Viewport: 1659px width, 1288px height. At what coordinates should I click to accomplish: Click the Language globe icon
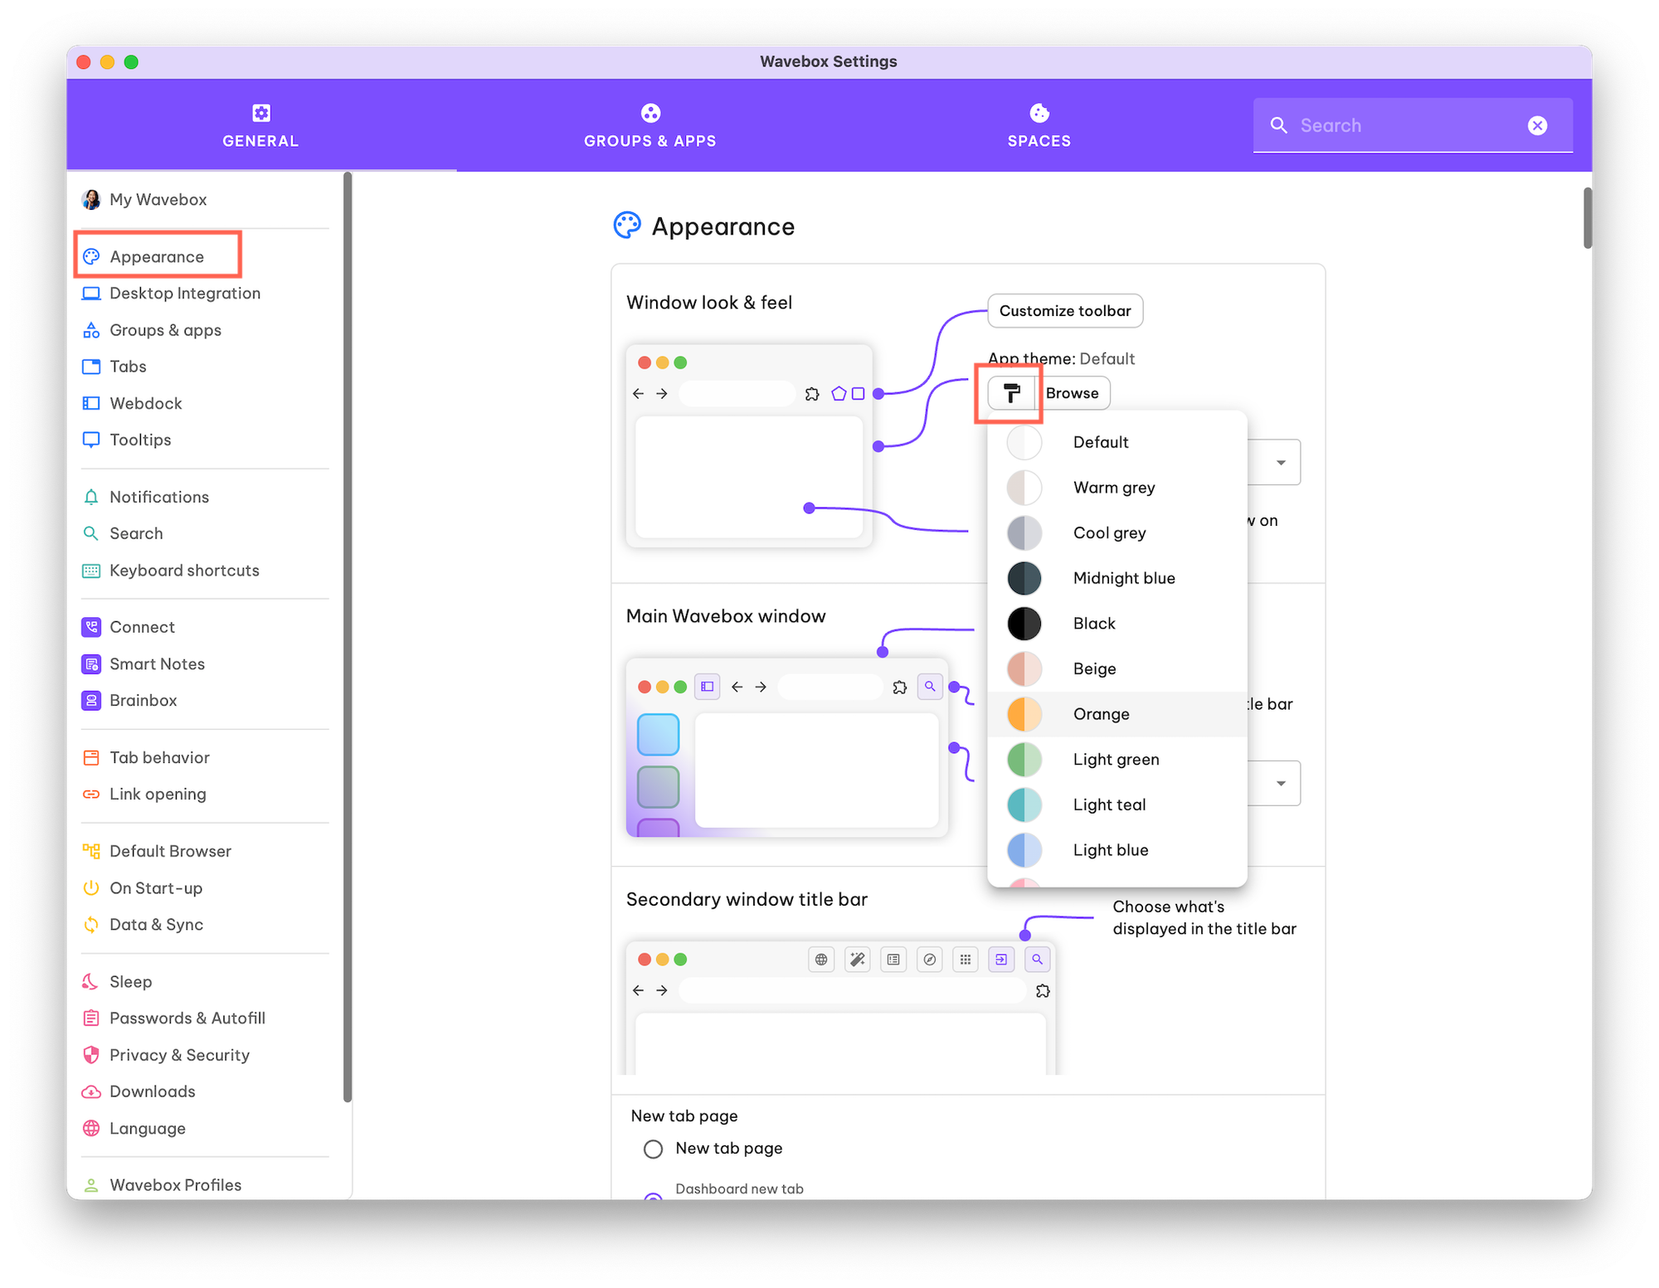(x=91, y=1128)
